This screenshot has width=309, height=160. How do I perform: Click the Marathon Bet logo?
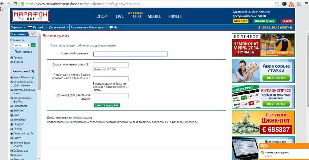pos(30,16)
